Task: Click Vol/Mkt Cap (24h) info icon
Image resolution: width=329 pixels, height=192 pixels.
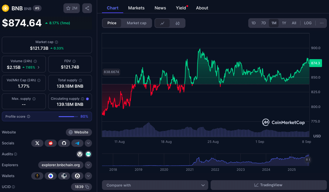Action: (x=39, y=80)
